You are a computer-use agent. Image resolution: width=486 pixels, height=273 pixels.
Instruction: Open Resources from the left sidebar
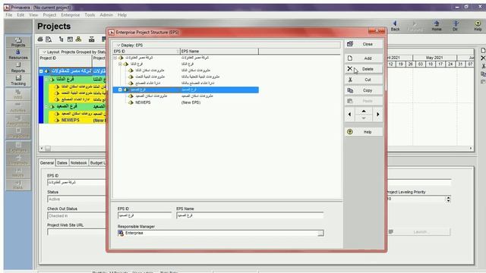point(18,55)
